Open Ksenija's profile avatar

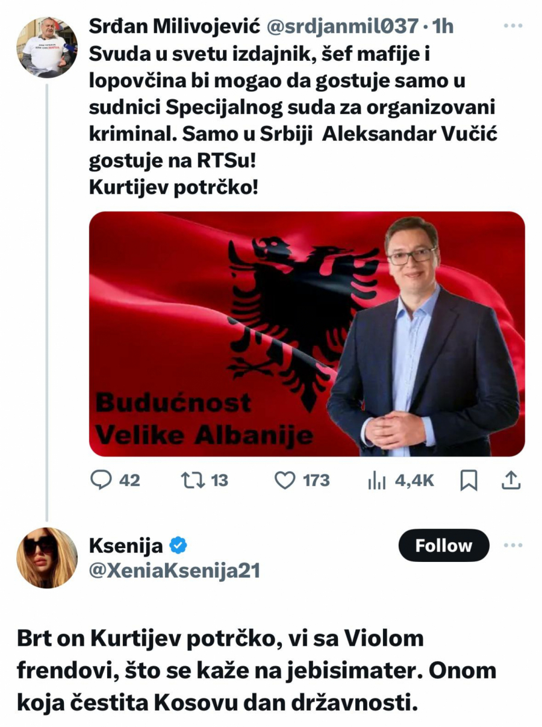coord(46,558)
